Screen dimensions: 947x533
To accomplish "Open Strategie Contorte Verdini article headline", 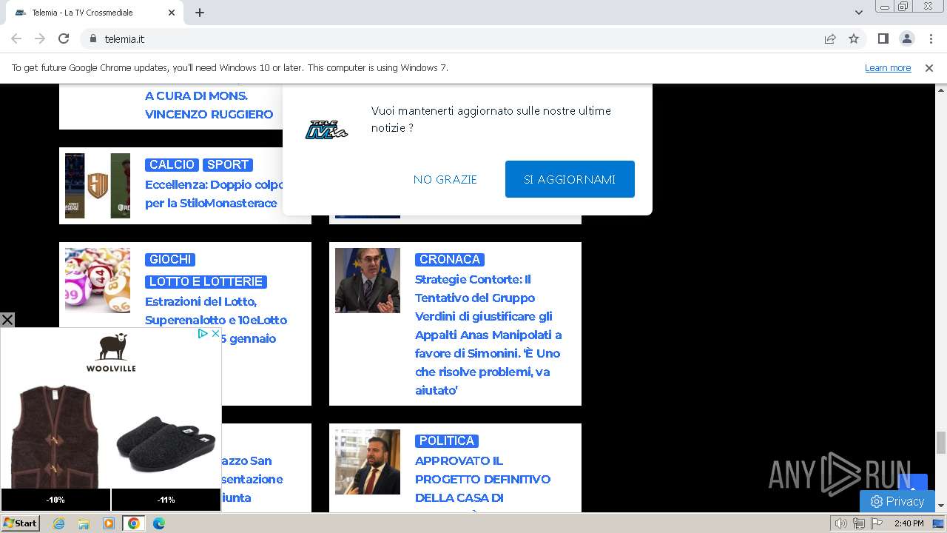I will tap(488, 335).
